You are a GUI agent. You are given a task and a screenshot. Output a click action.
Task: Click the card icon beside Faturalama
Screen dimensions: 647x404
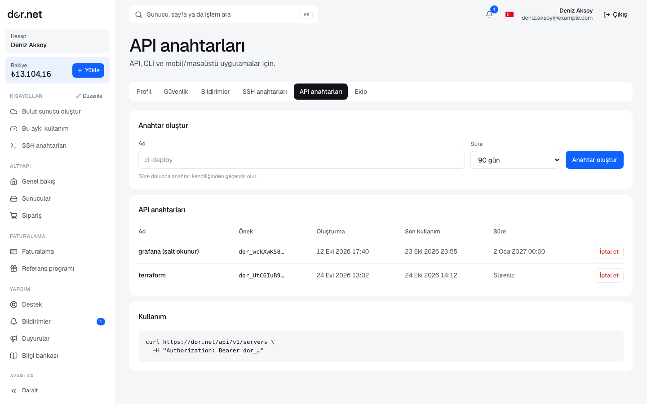[14, 251]
